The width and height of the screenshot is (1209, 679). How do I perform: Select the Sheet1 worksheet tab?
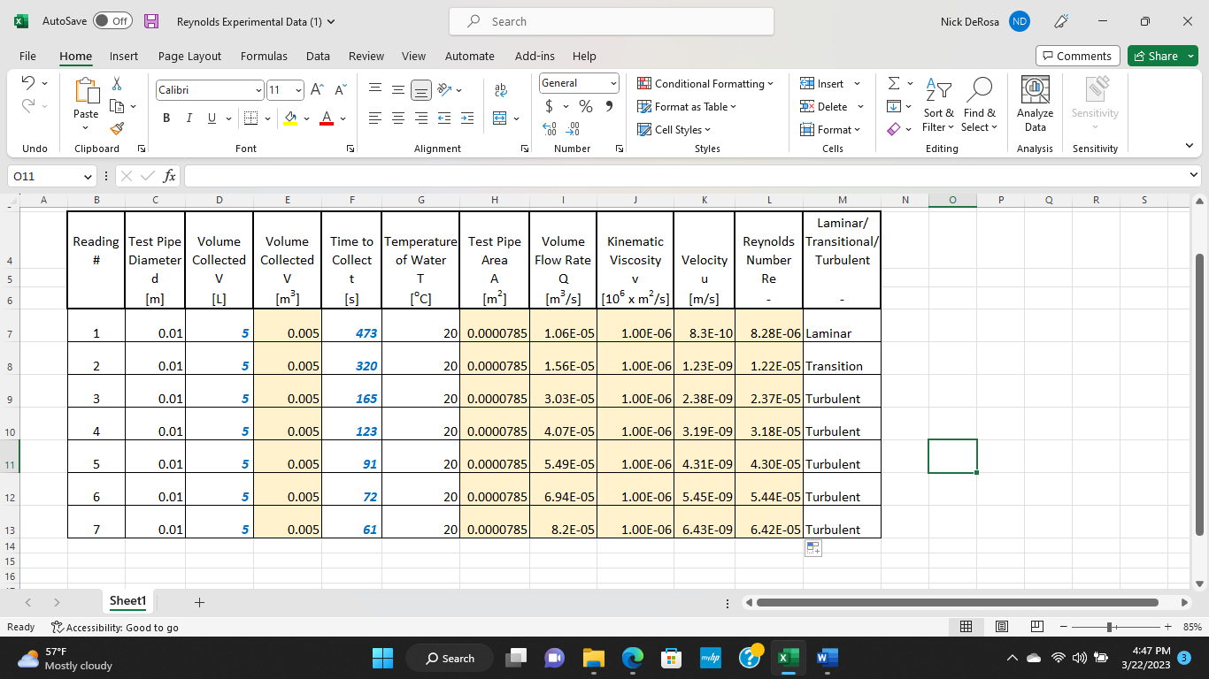coord(127,601)
